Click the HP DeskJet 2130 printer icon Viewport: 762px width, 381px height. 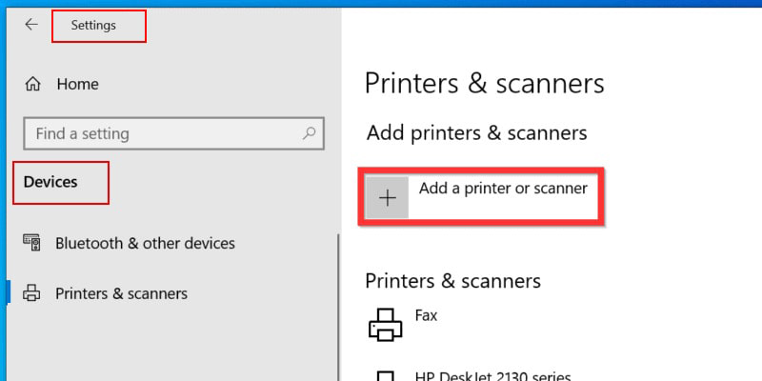tap(386, 375)
